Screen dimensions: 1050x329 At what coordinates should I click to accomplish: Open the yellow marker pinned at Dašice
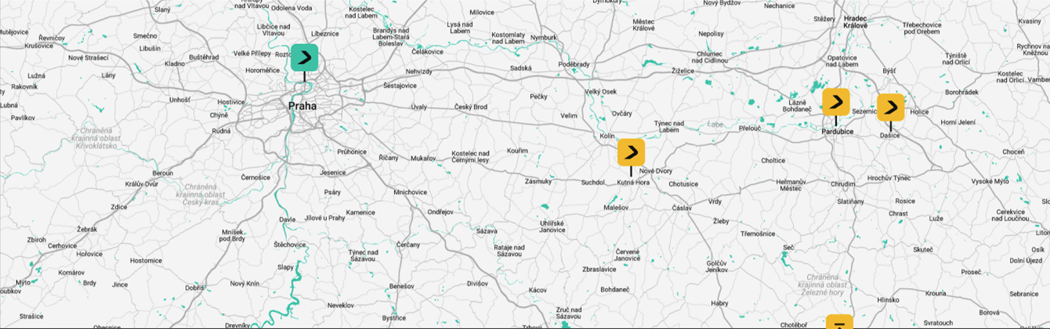tap(890, 107)
